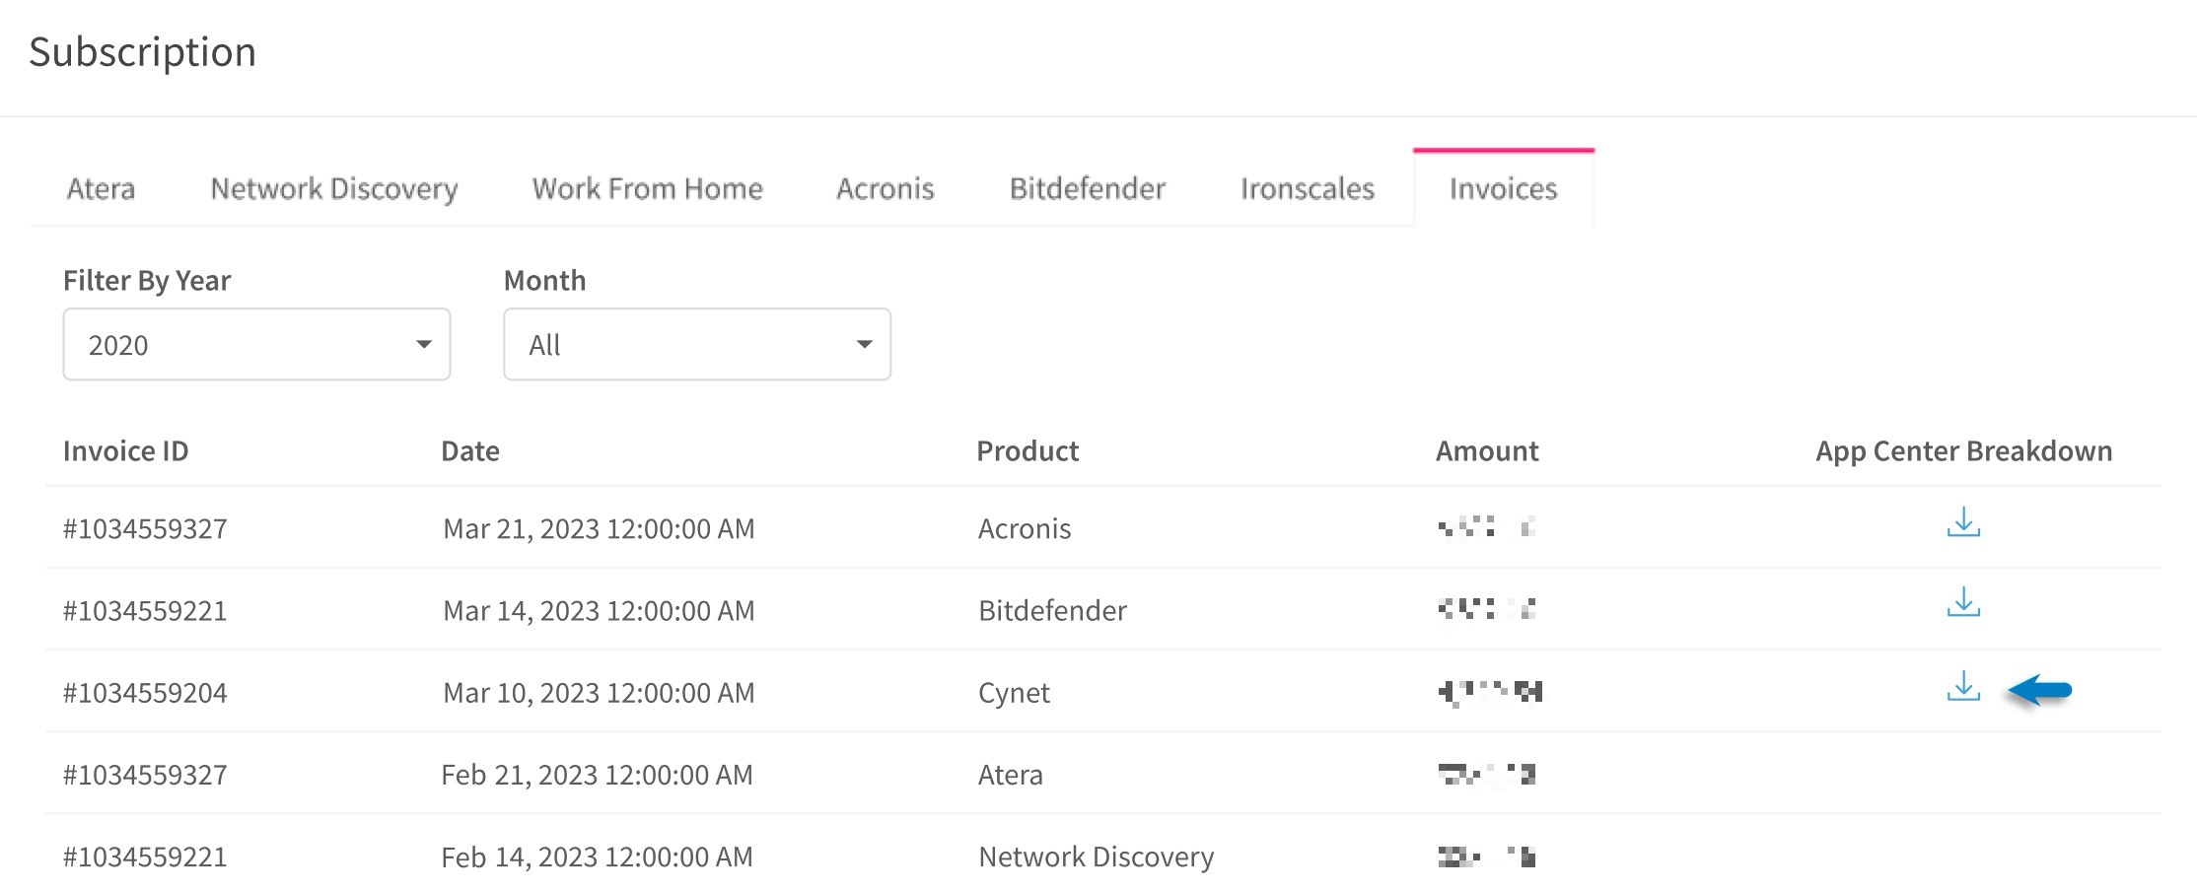Download the Acronis invoice breakdown

pos(1963,522)
